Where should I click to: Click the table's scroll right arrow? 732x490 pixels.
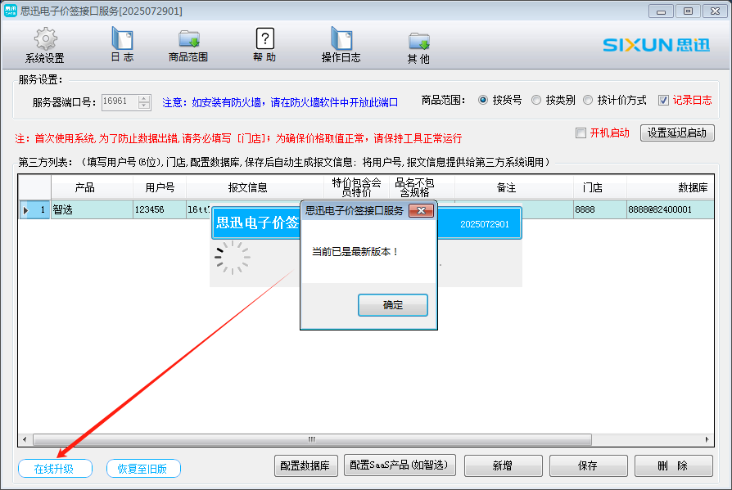click(x=707, y=439)
